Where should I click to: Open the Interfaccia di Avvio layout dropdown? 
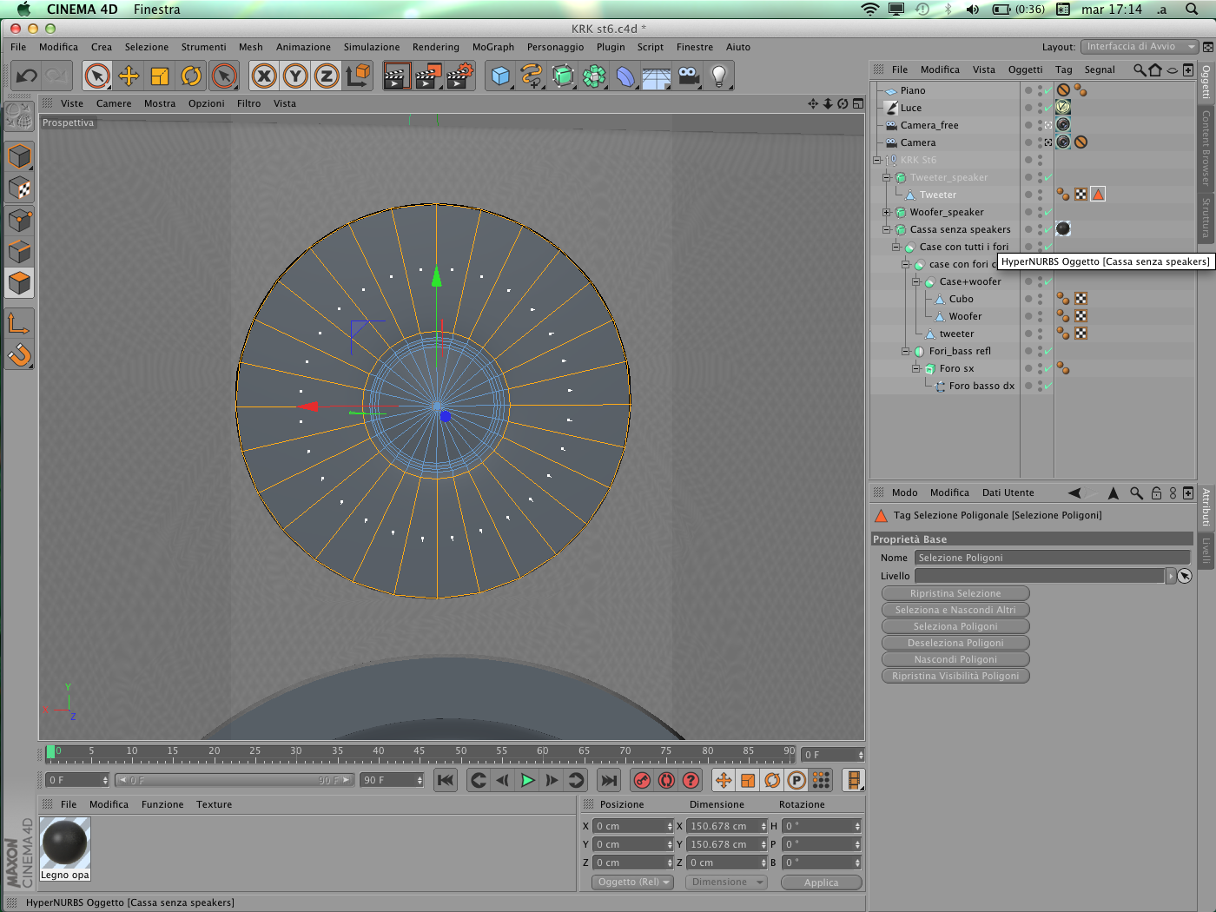[1139, 47]
